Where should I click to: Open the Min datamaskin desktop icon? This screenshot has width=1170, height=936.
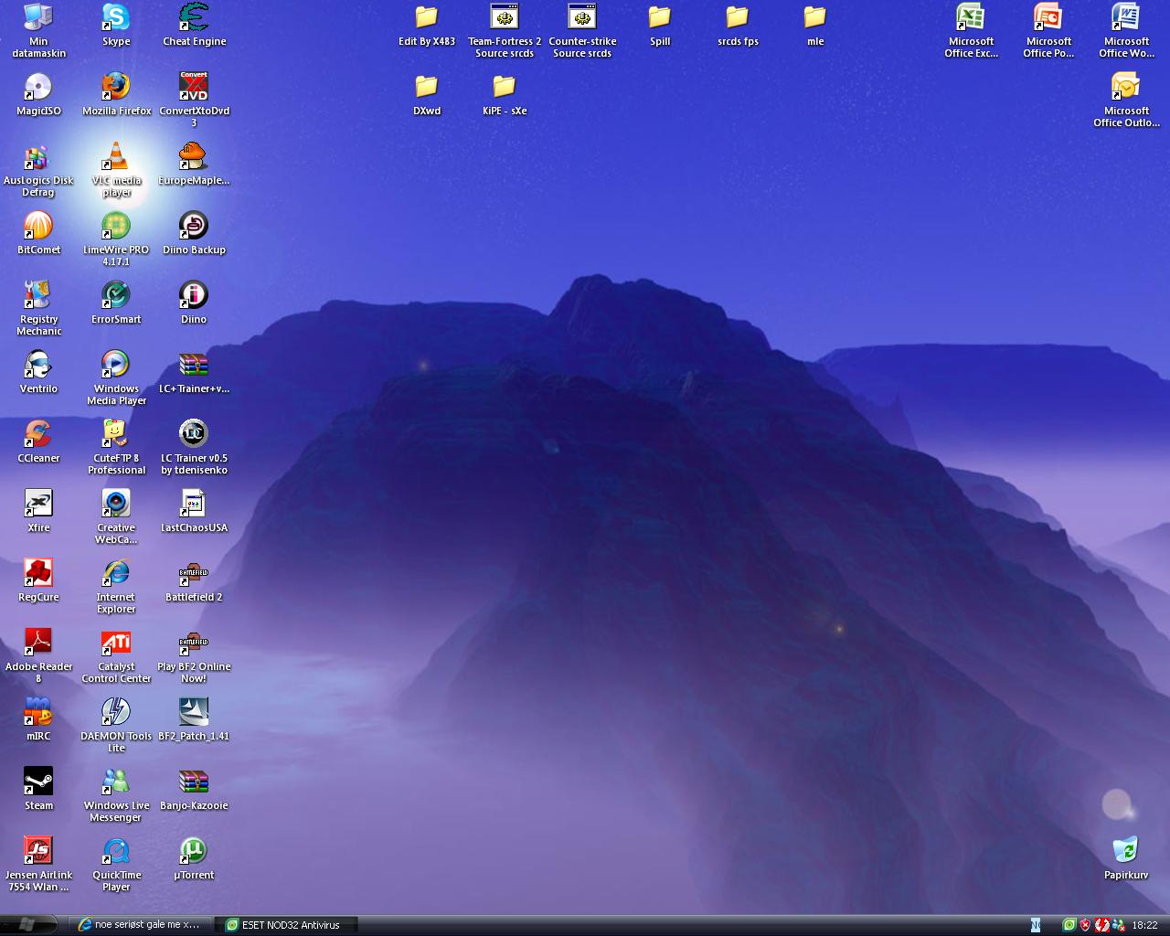pos(38,30)
